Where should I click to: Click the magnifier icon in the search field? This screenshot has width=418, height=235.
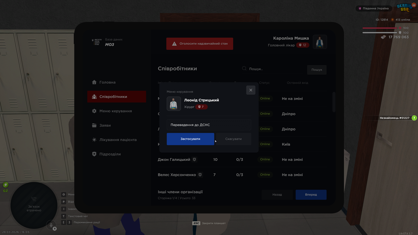(244, 69)
